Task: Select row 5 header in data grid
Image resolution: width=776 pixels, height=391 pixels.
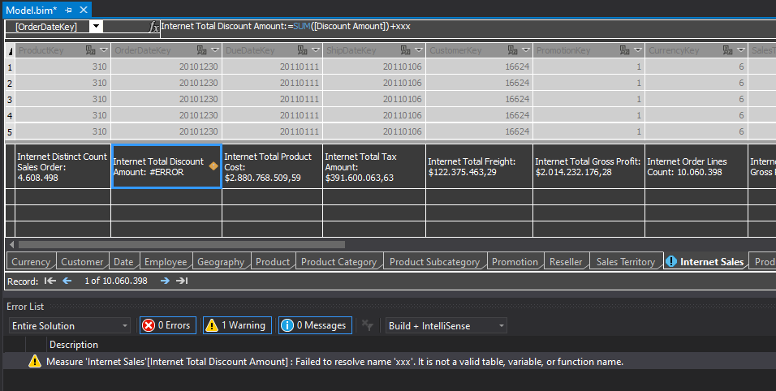Action: tap(10, 132)
